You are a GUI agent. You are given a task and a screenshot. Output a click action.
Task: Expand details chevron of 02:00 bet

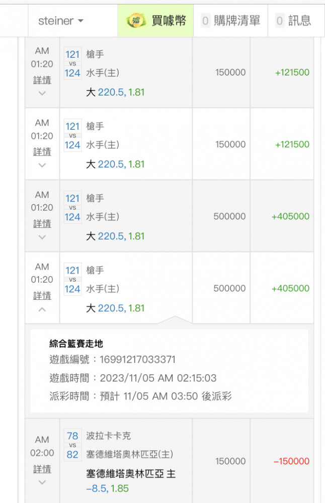click(42, 482)
